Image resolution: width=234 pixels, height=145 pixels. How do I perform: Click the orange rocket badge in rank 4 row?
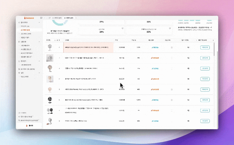coord(155,79)
